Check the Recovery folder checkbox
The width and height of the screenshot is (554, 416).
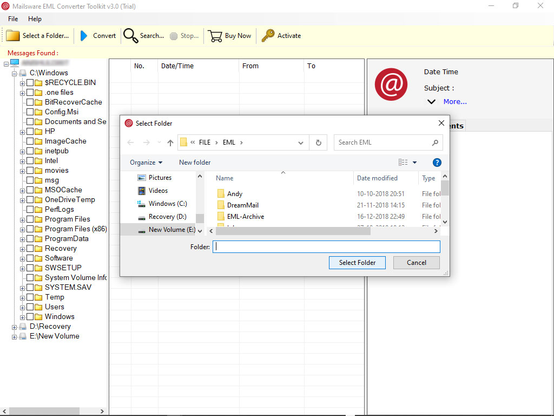(30, 248)
